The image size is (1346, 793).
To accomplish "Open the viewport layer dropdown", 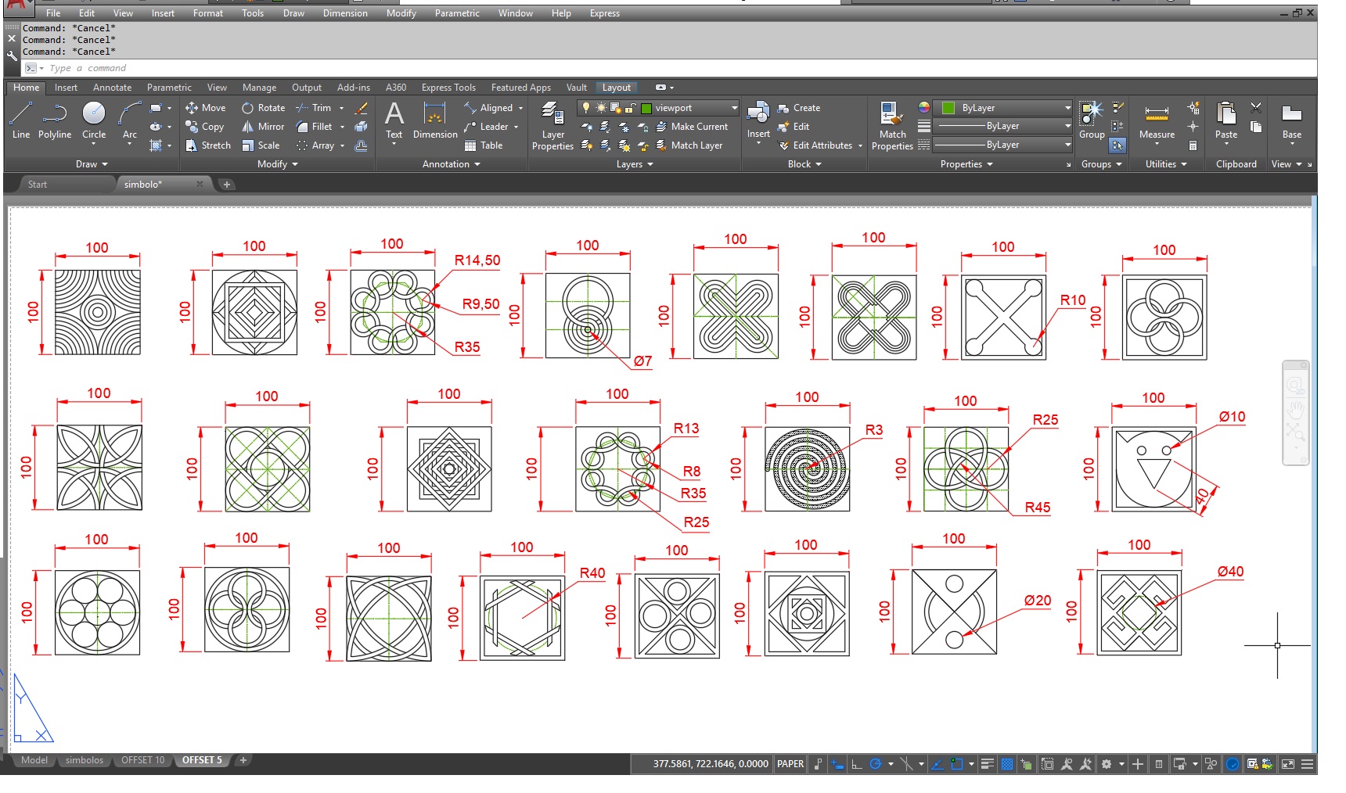I will tap(734, 108).
